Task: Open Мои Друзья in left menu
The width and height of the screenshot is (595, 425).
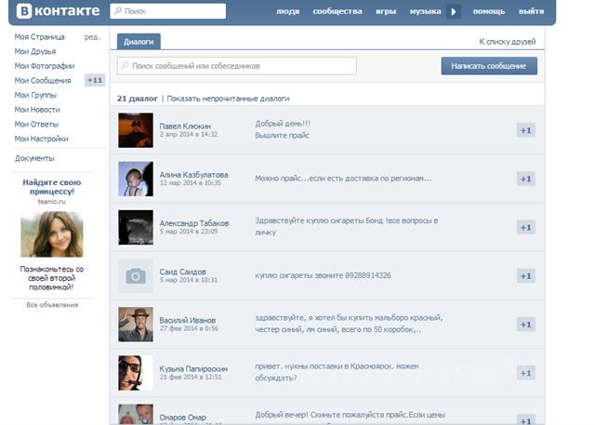Action: click(37, 51)
